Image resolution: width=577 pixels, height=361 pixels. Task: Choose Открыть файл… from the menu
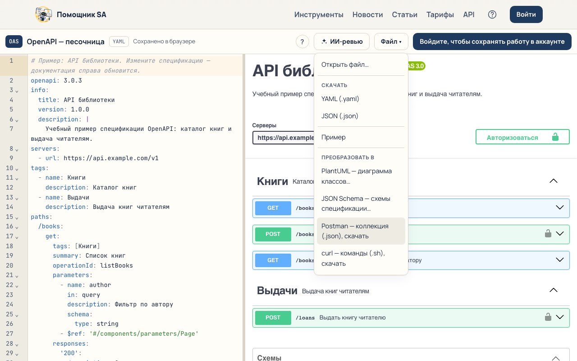coord(361,65)
